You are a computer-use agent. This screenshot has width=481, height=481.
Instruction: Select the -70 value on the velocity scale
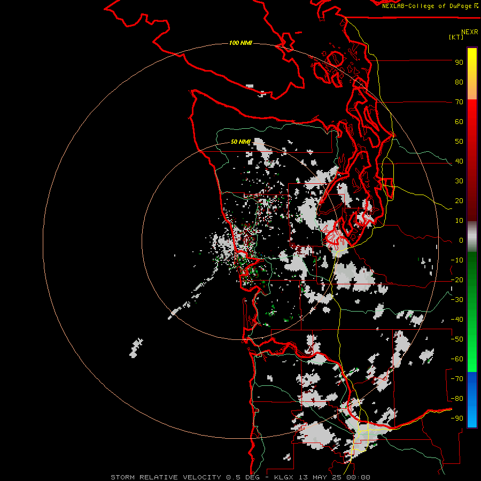click(x=457, y=378)
